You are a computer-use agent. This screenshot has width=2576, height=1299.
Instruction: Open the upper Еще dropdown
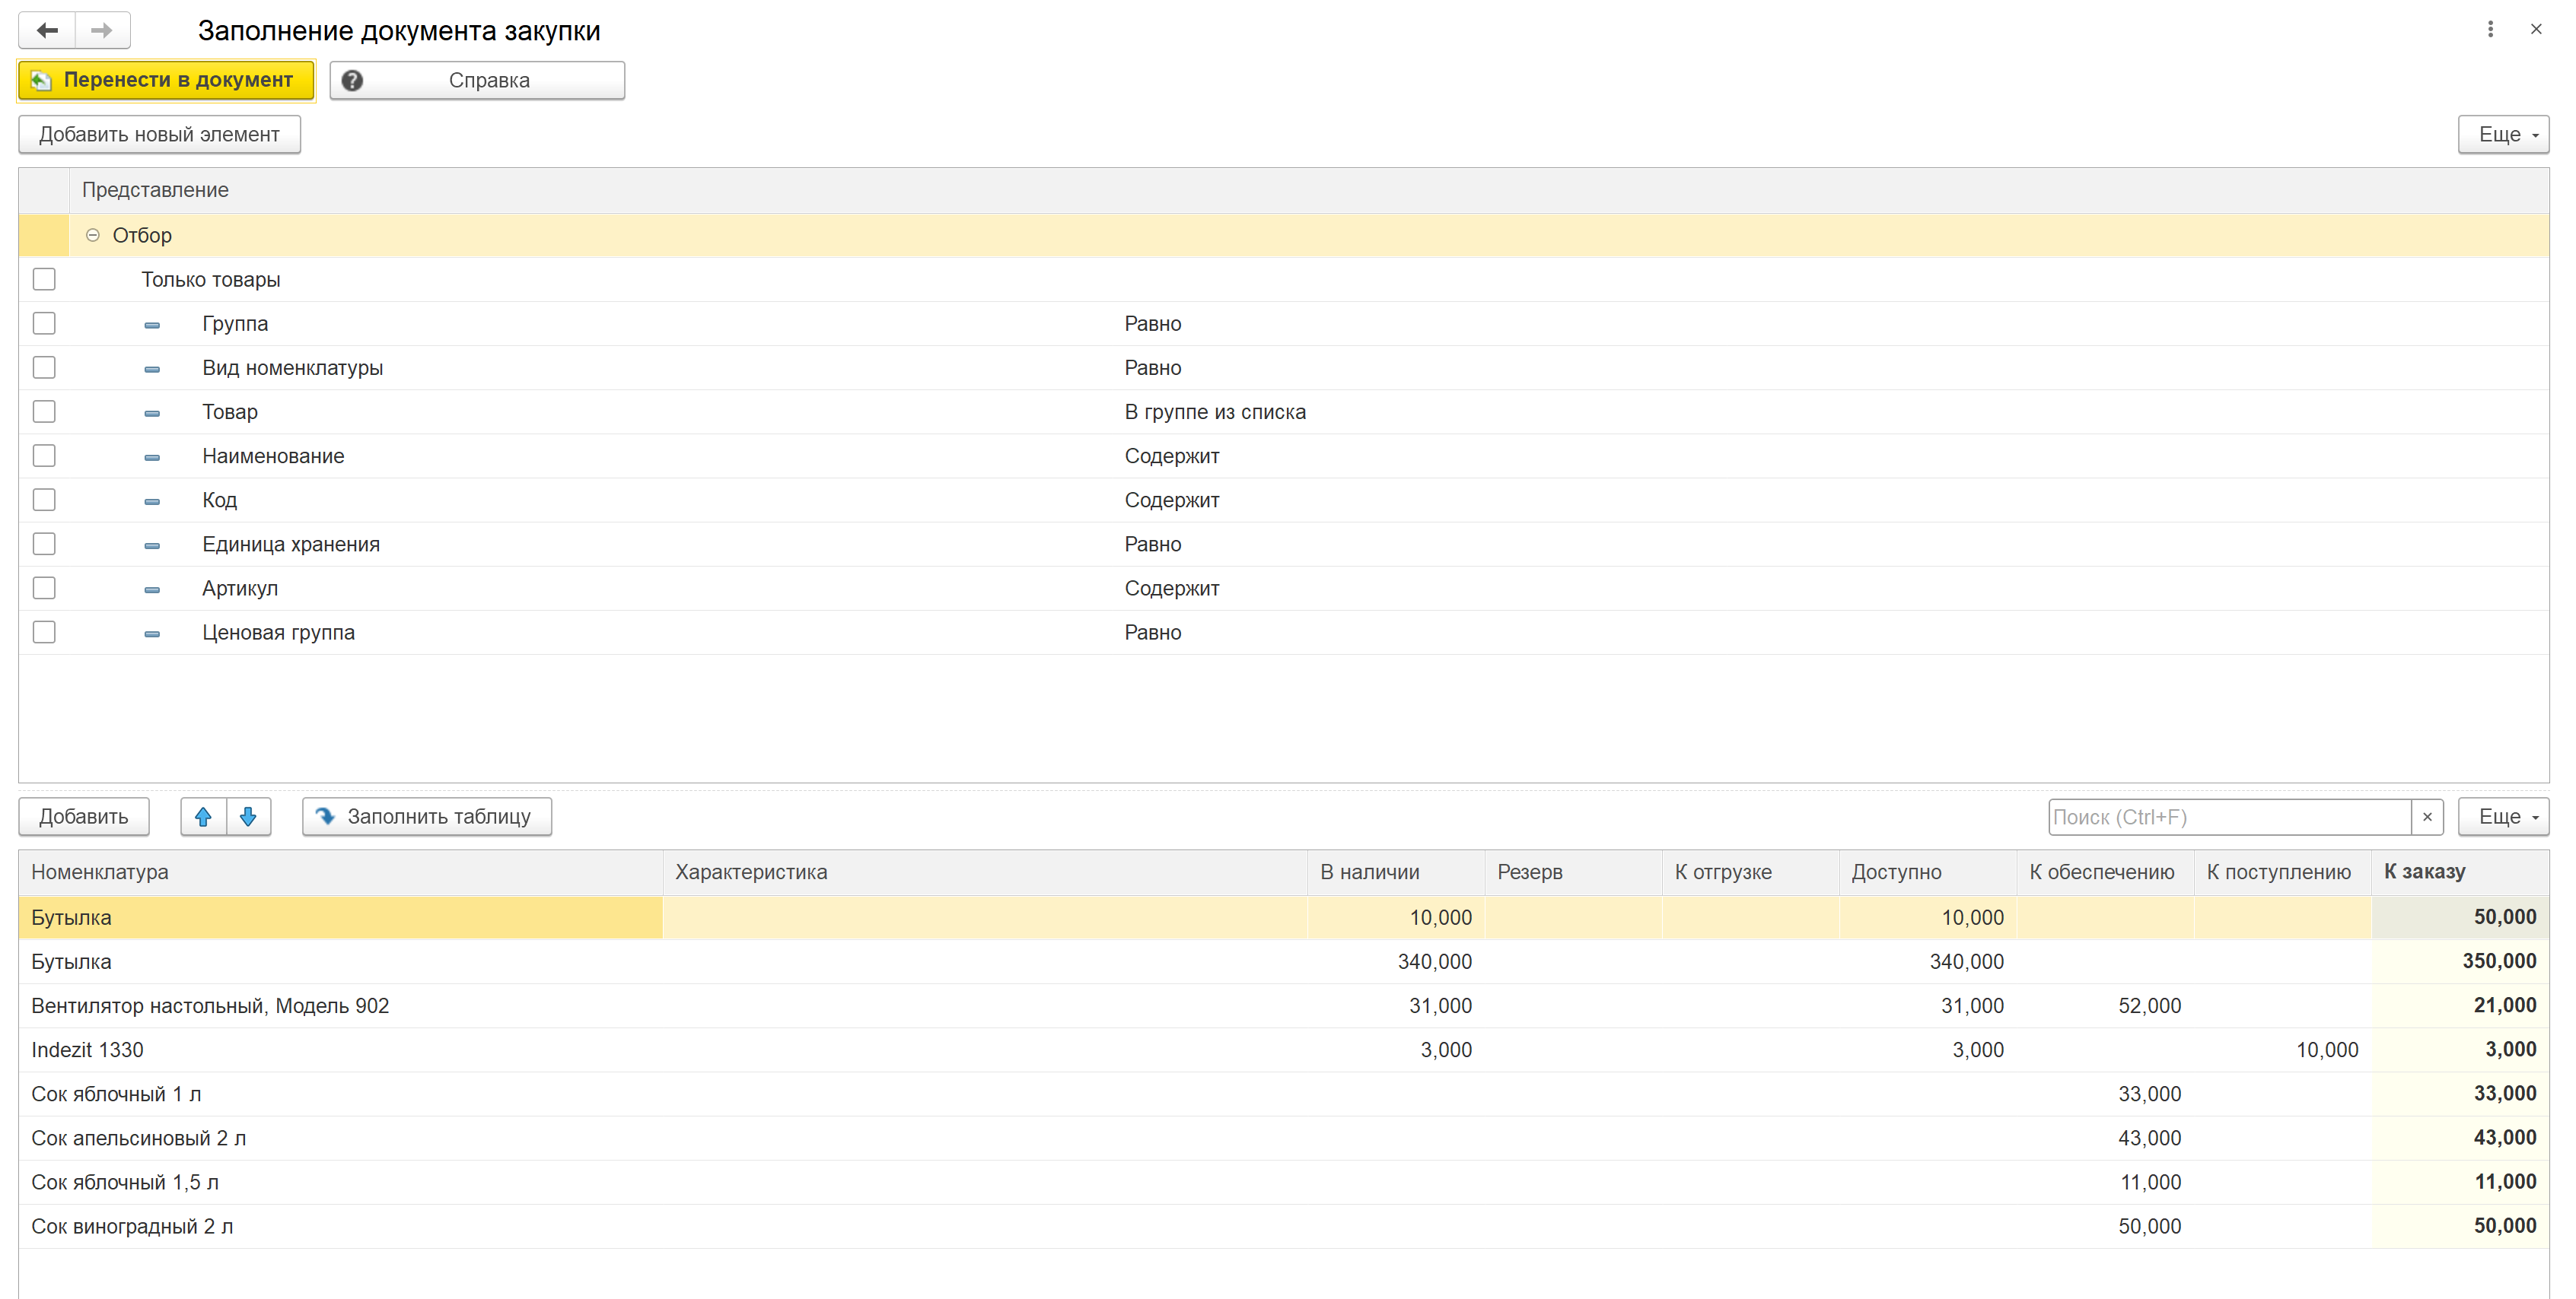pos(2503,135)
